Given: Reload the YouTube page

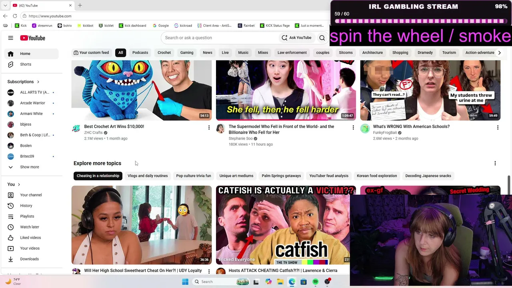Looking at the screenshot, I should point(15,16).
